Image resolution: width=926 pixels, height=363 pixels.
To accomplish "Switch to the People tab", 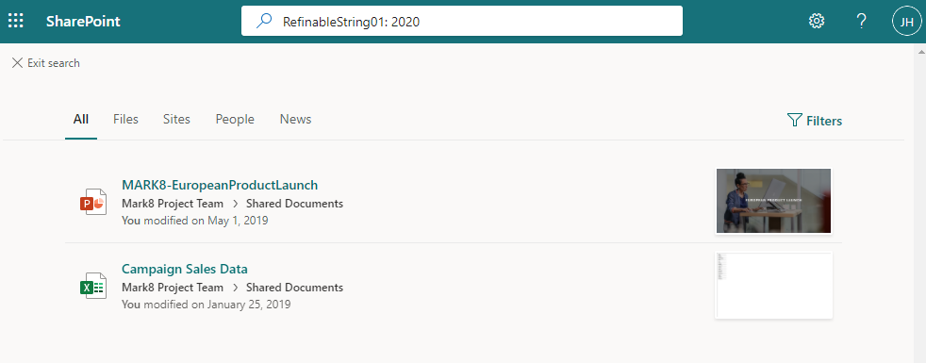I will click(235, 119).
